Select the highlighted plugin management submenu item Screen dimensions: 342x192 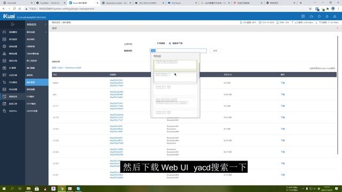(x=37, y=82)
